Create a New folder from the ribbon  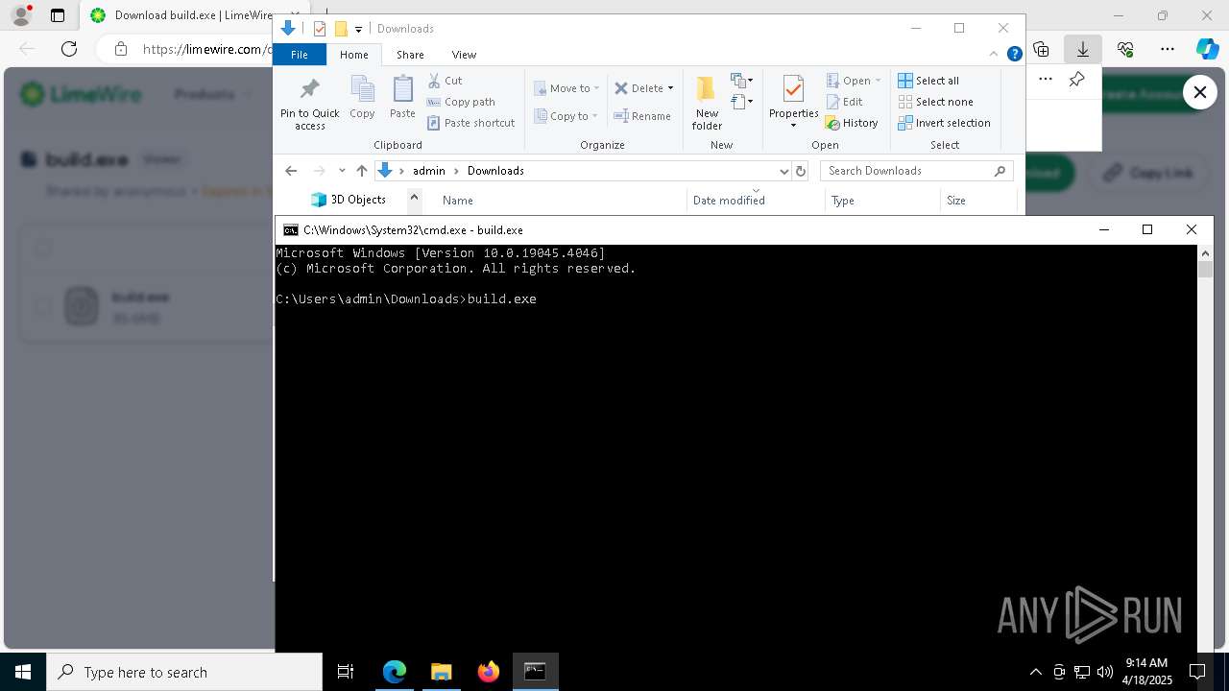click(707, 104)
